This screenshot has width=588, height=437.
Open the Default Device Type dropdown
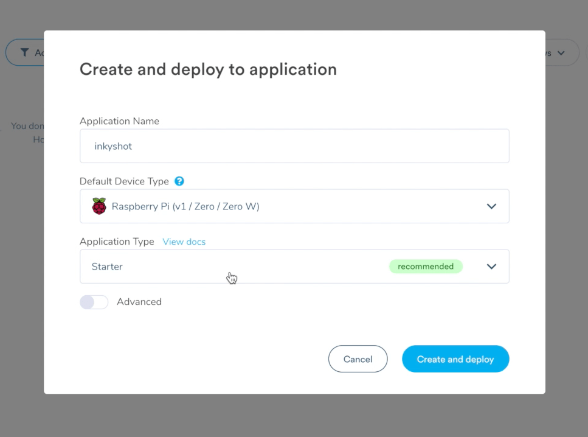coord(294,206)
